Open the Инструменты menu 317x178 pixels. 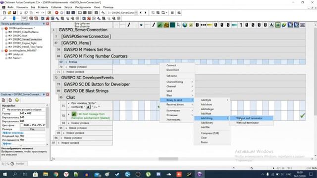[83, 7]
